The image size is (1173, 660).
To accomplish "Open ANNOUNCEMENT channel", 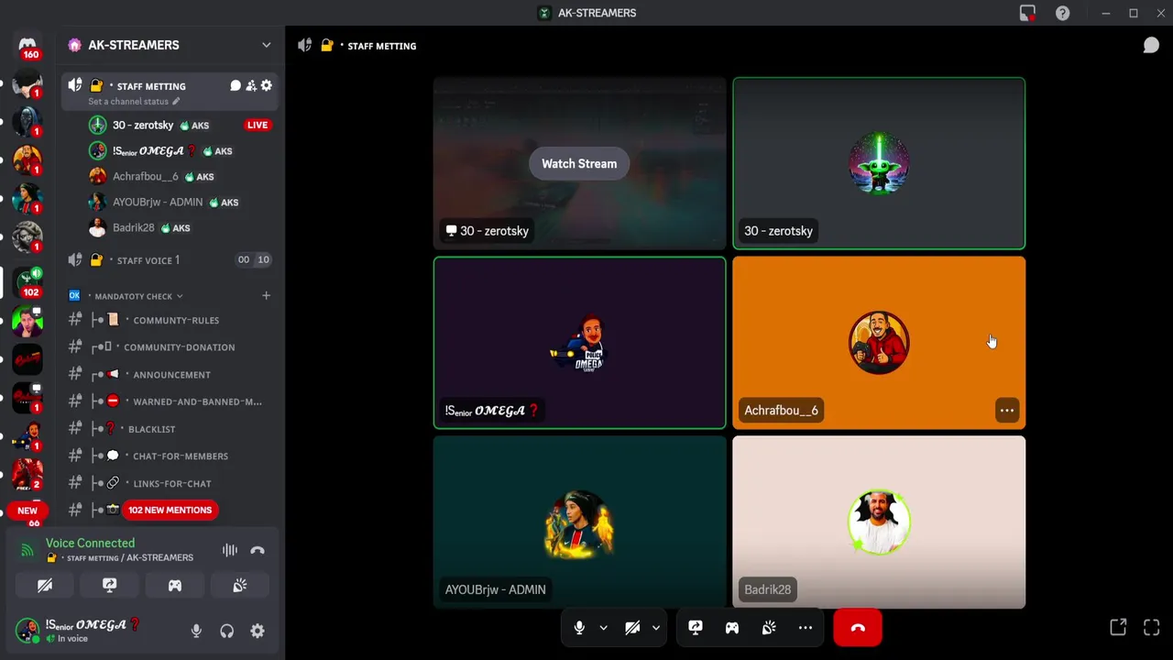I will click(x=170, y=375).
